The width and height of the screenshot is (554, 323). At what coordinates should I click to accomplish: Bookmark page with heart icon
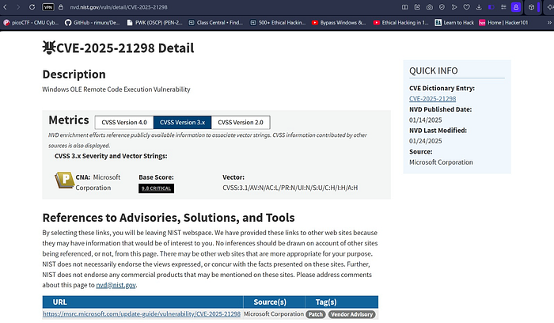click(x=467, y=7)
